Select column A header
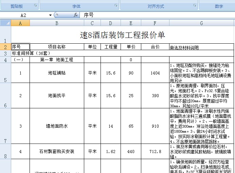235x173 pixels. point(20,23)
